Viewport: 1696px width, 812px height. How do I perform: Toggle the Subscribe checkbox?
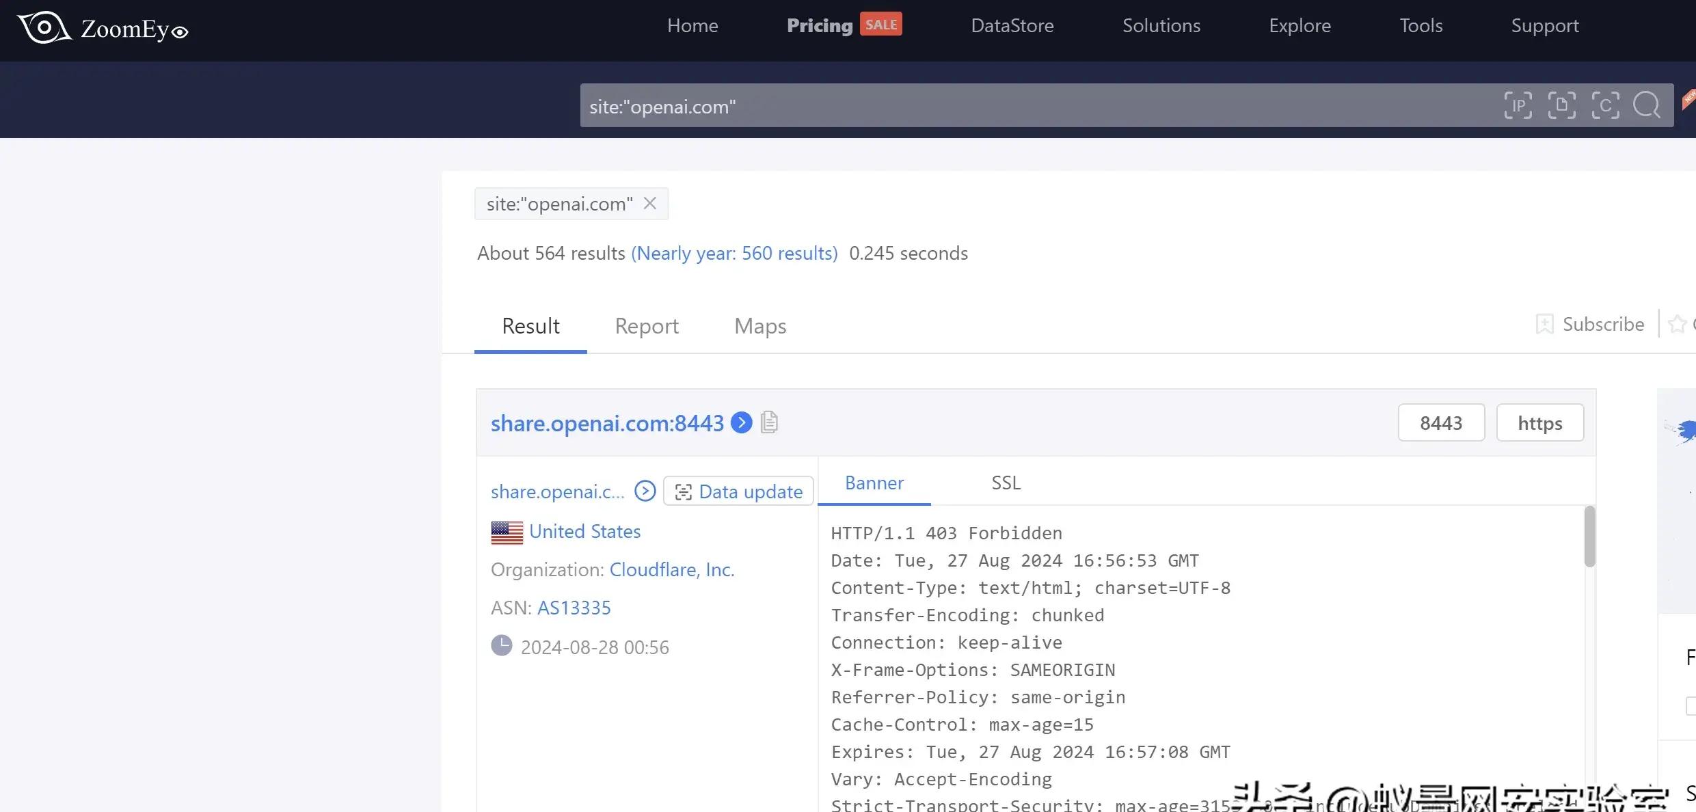[x=1544, y=322]
